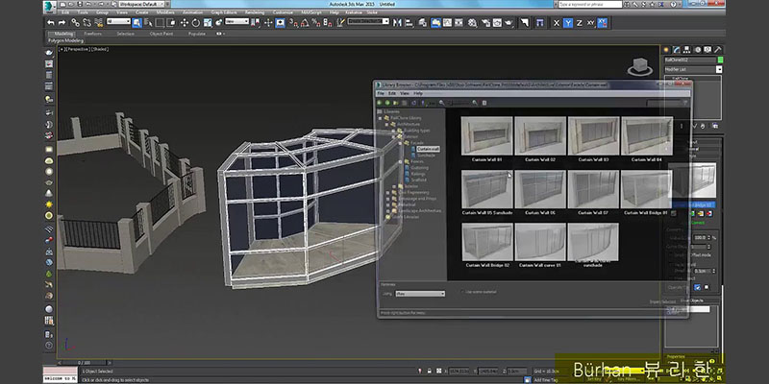The image size is (769, 384).
Task: Expand the Civil Engineering tree node
Action: tap(387, 193)
